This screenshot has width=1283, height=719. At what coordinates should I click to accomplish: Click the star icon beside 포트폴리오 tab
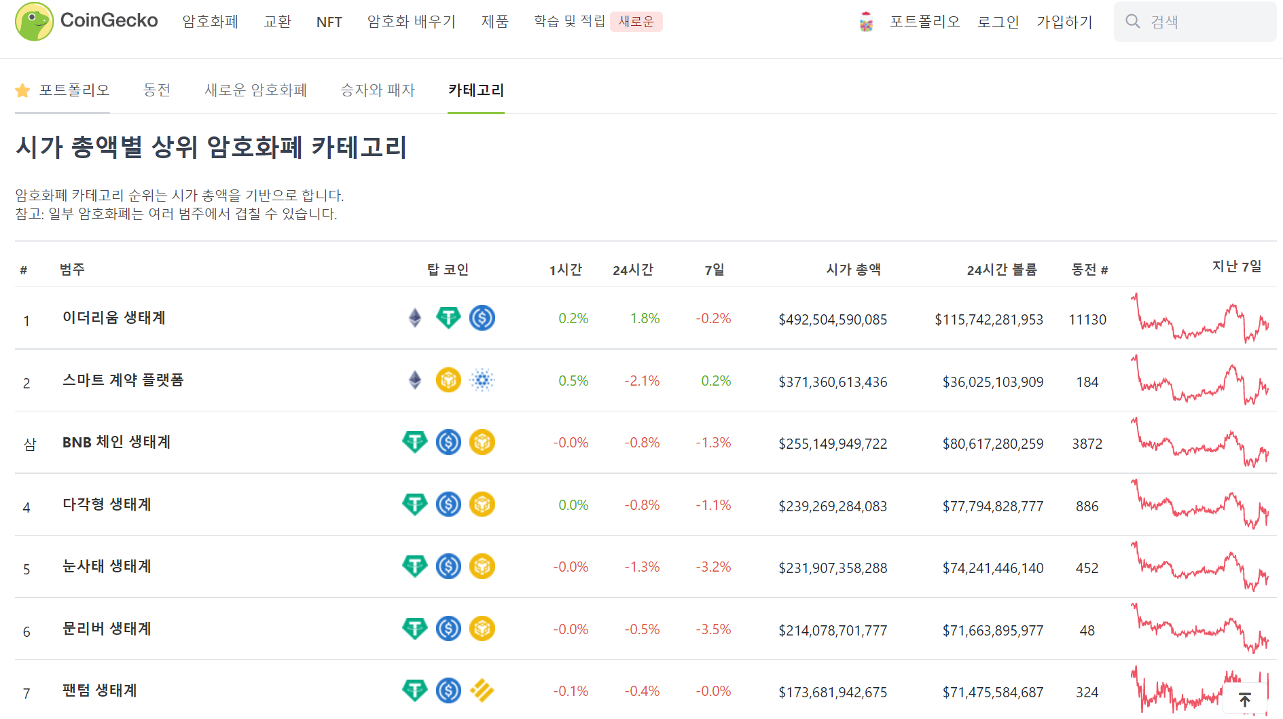[22, 90]
